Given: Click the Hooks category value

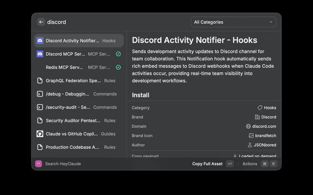Looking at the screenshot, I should click(x=270, y=108).
